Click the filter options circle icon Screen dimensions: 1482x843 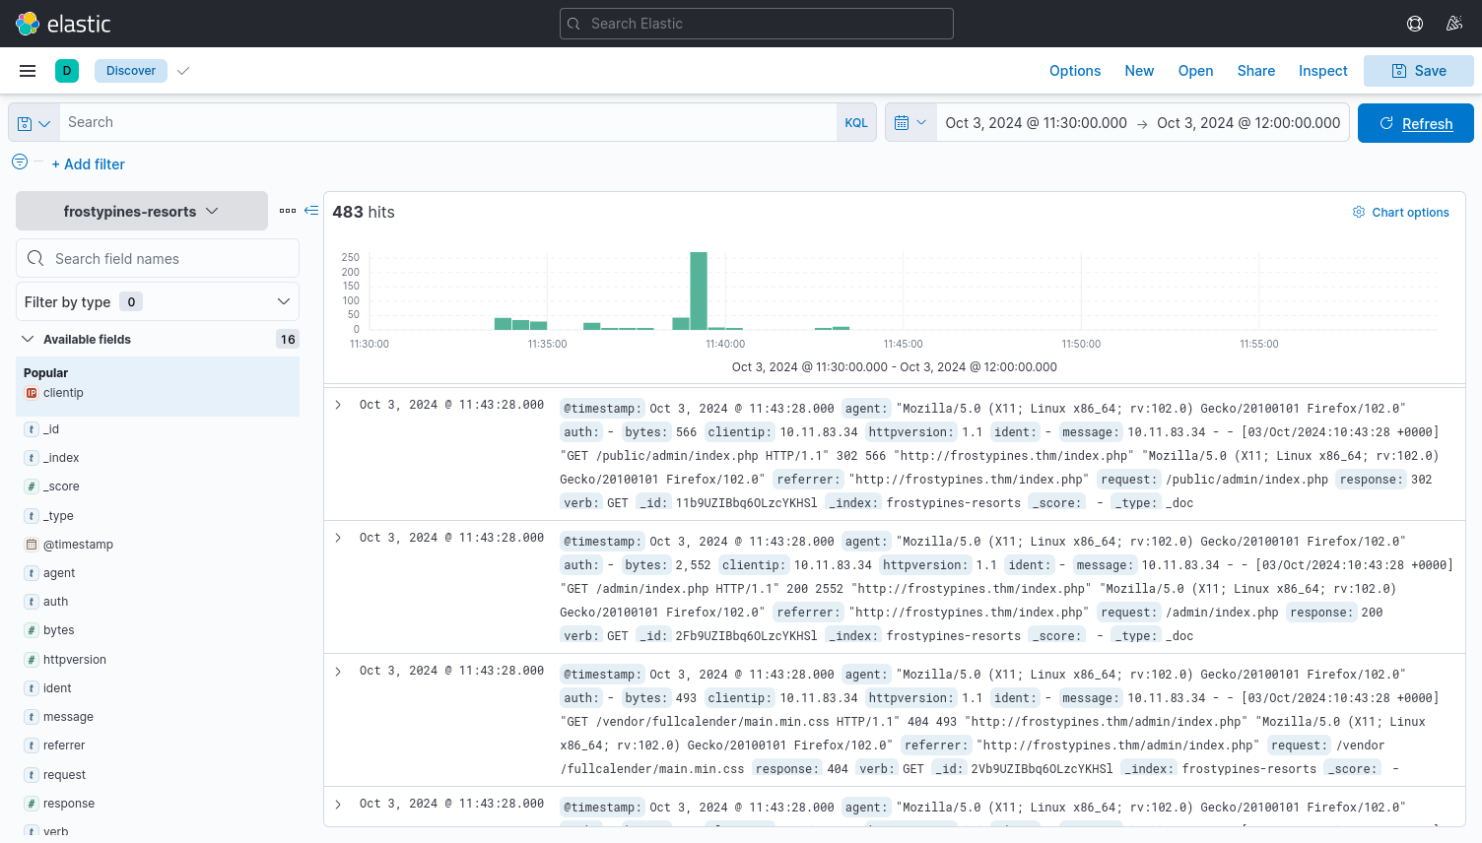20,162
